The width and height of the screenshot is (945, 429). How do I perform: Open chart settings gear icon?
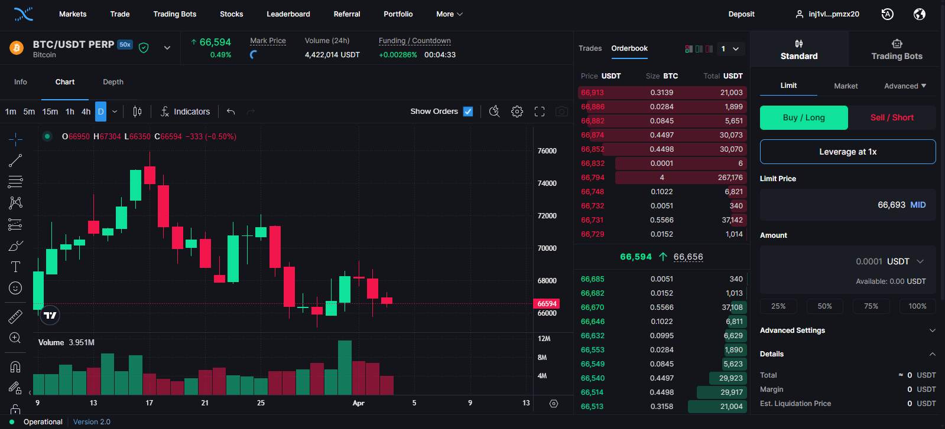pos(517,112)
